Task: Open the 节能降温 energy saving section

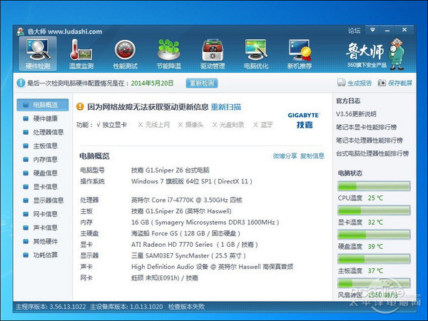Action: click(x=168, y=54)
